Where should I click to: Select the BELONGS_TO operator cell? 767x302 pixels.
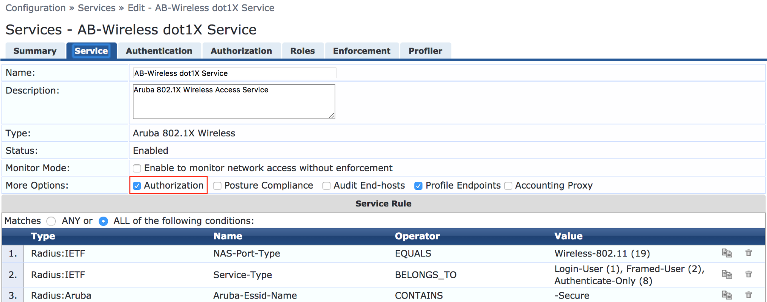click(x=426, y=275)
